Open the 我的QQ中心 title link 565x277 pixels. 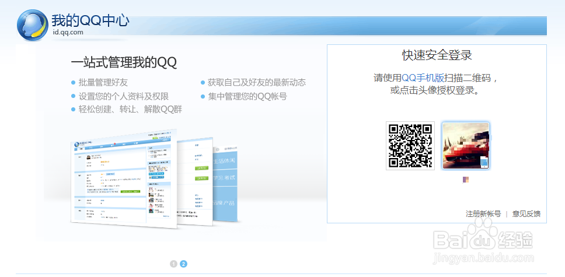pos(90,20)
